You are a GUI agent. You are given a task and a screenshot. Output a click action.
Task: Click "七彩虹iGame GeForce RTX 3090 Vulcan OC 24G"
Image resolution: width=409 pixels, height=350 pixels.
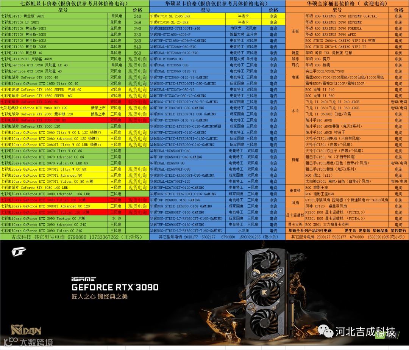(x=54, y=231)
